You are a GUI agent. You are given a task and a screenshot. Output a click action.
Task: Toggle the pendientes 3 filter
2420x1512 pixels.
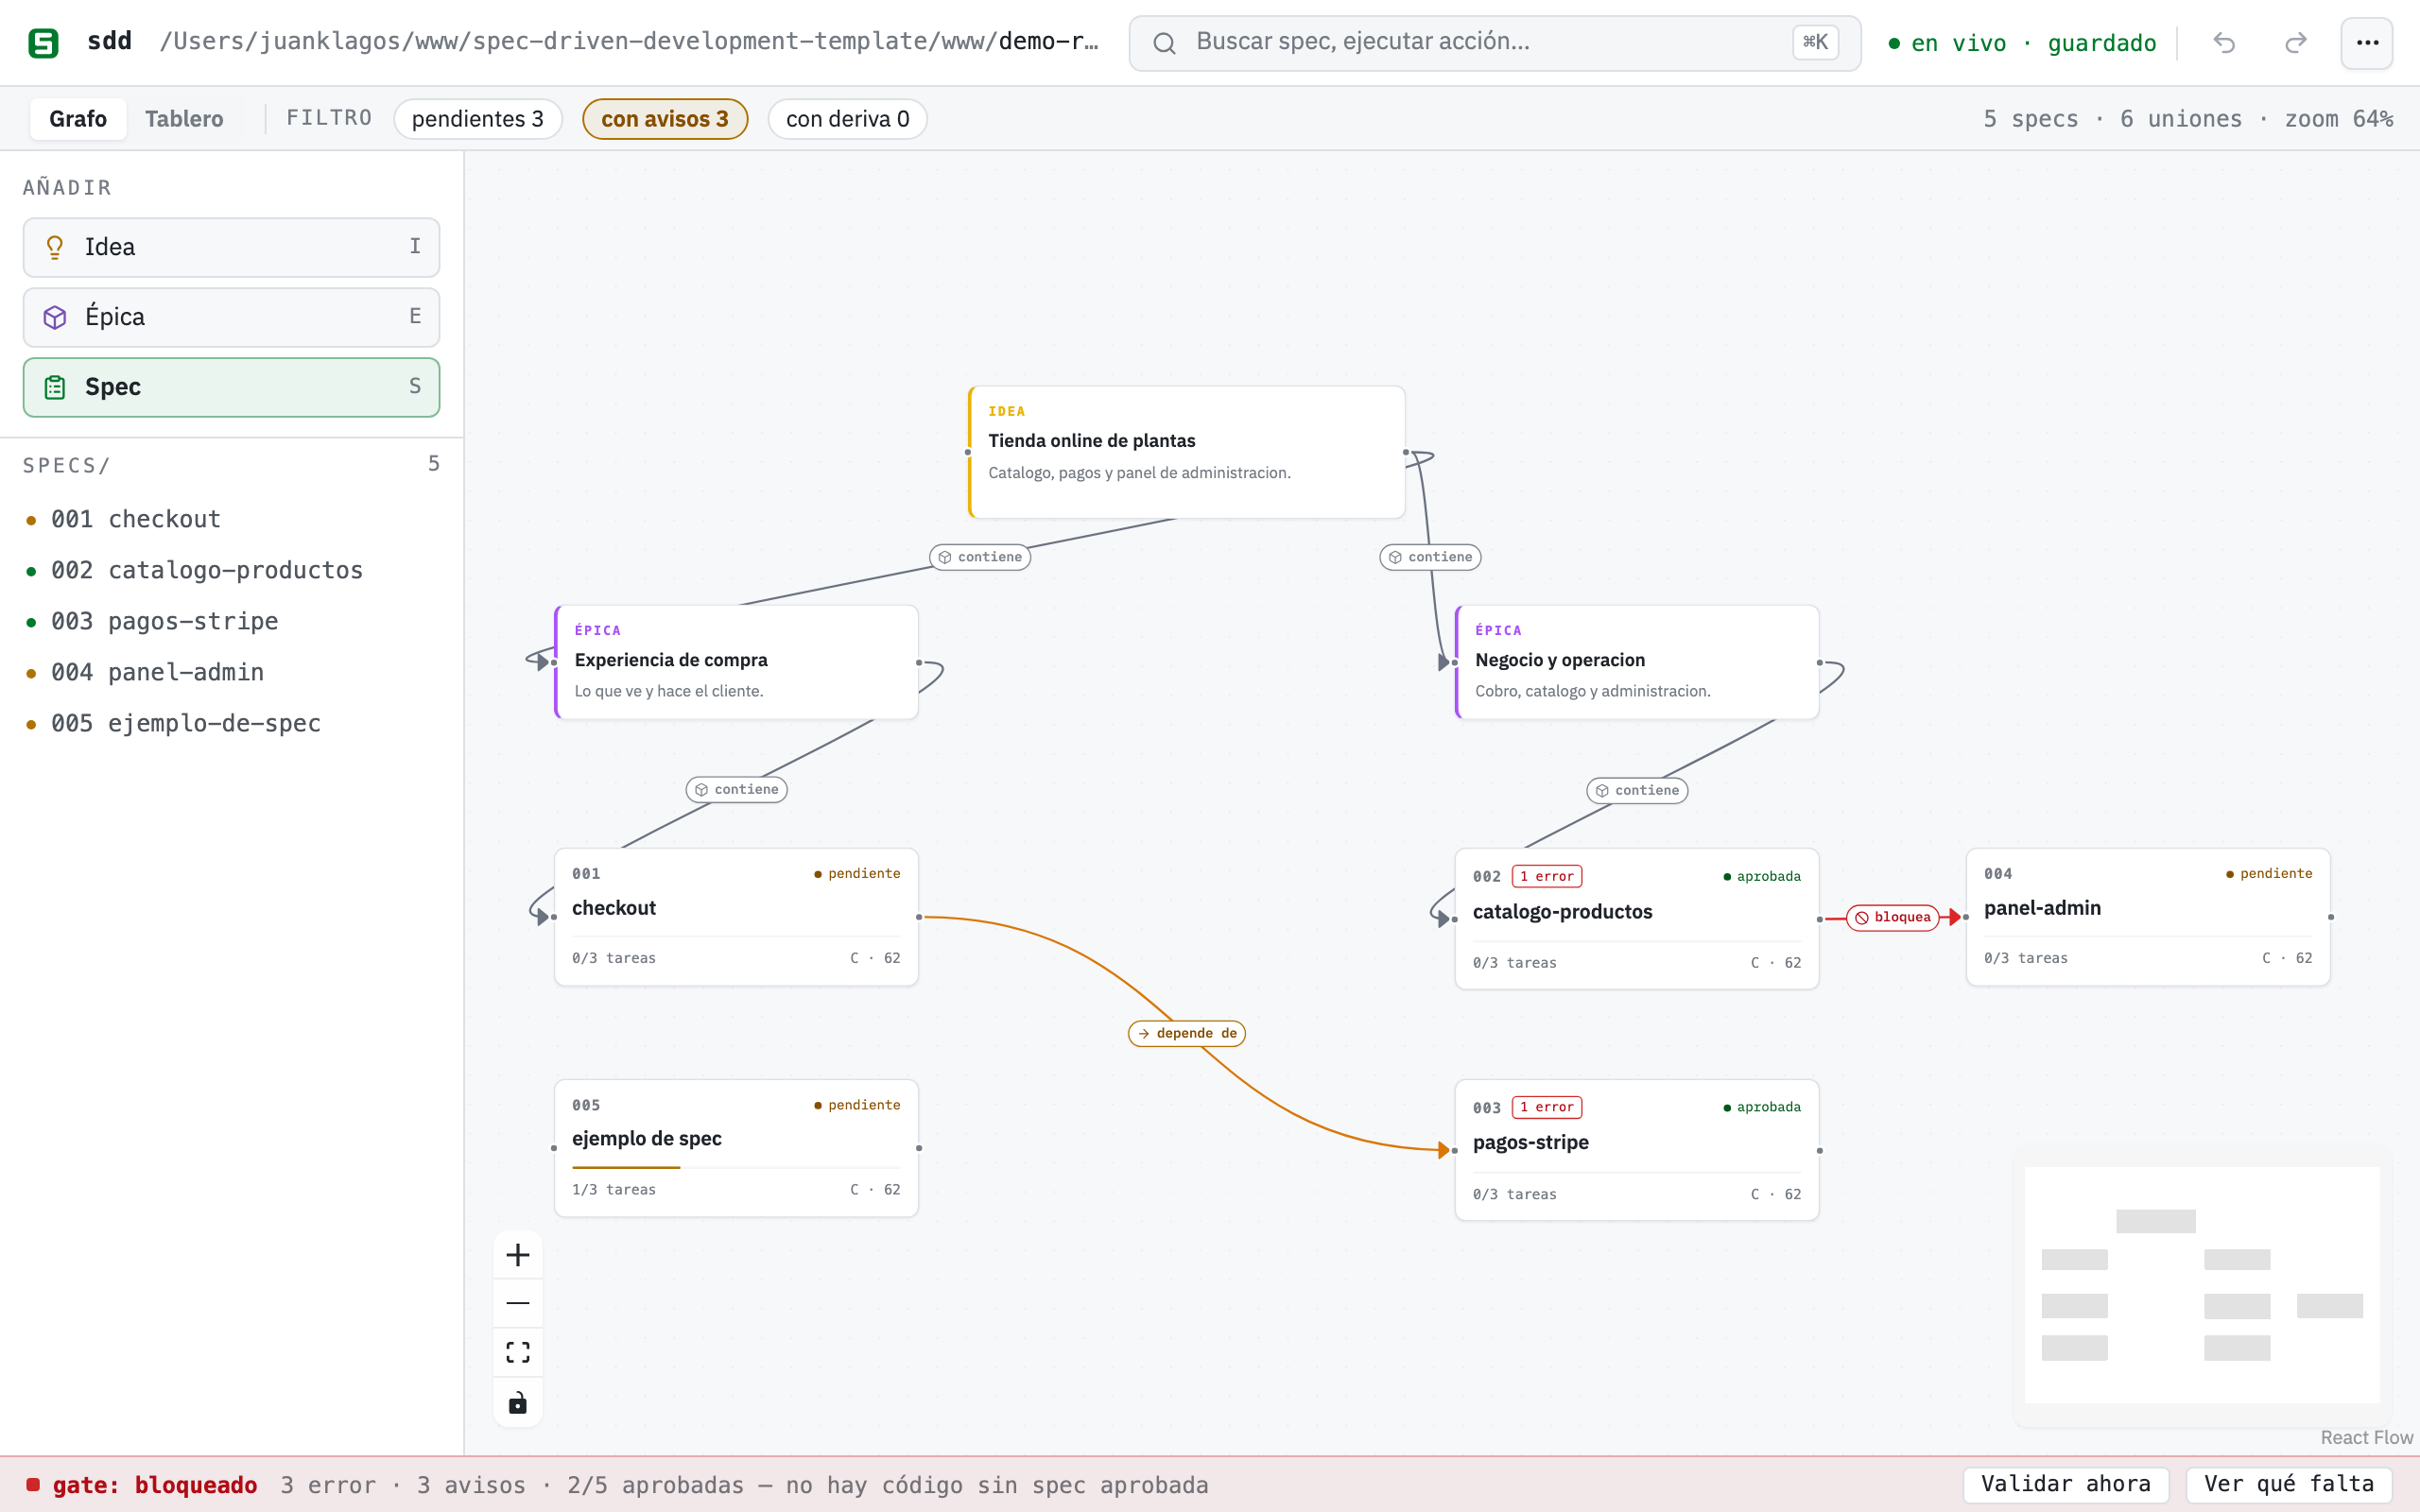[x=478, y=119]
